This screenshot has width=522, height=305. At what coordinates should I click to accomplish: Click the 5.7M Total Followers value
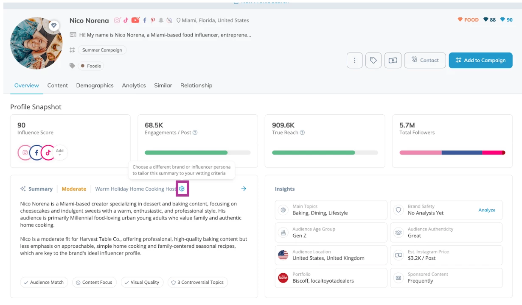tap(407, 125)
